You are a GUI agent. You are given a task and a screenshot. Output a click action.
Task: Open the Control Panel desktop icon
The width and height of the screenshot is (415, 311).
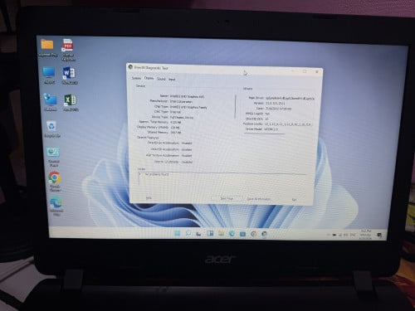coord(53,153)
